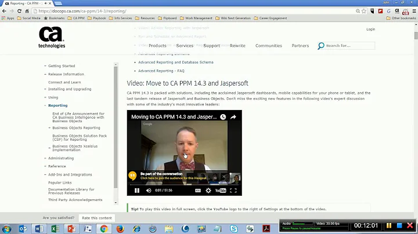
Task: Open the Chrome menu hamburger icon
Action: [x=414, y=11]
